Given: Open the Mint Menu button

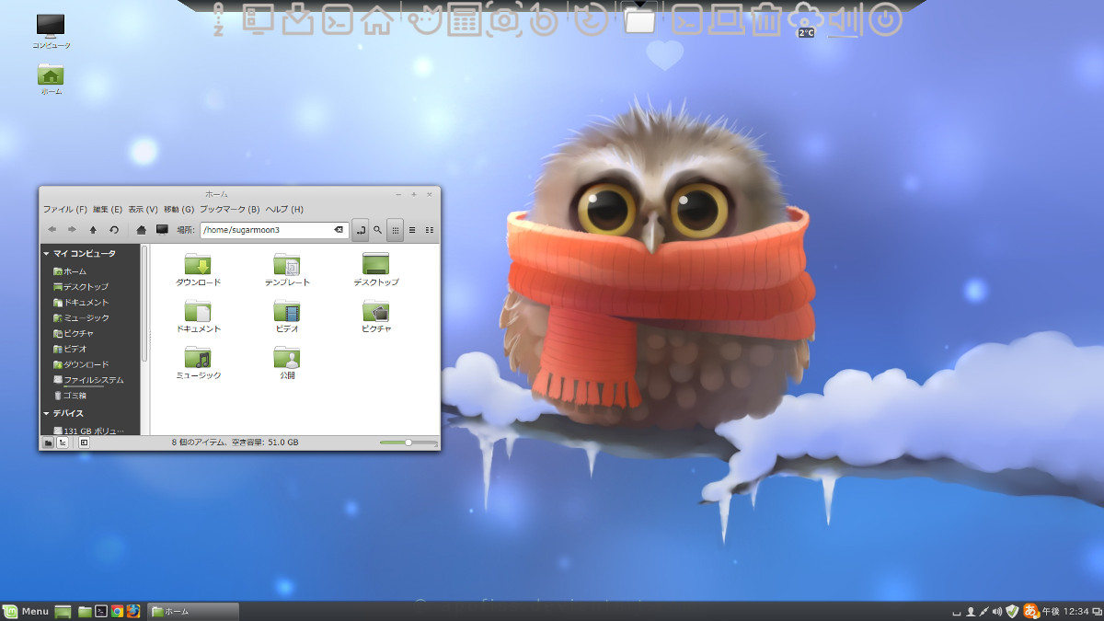Looking at the screenshot, I should [26, 612].
